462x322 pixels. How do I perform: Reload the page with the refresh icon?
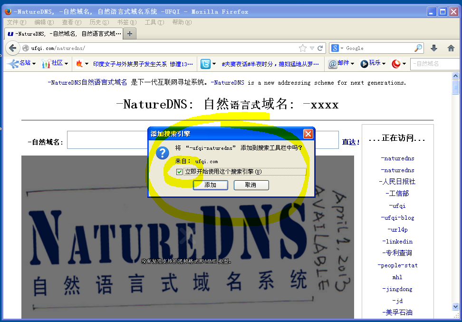[320, 48]
